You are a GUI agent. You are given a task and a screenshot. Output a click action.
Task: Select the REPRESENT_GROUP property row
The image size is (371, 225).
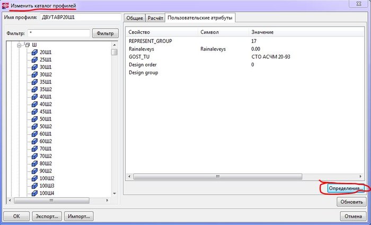point(245,41)
